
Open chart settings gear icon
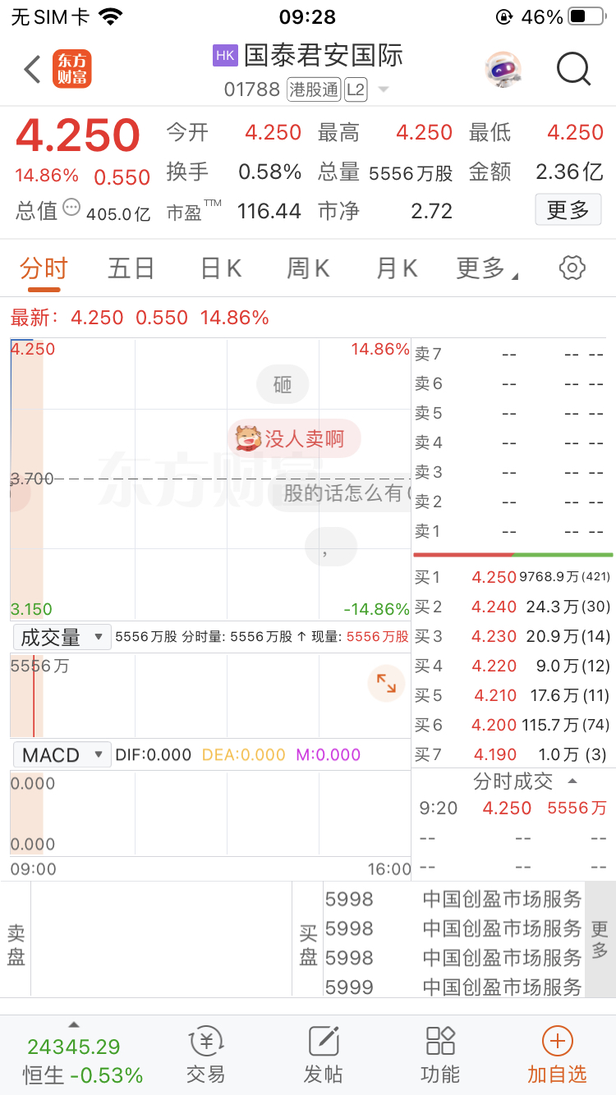(572, 268)
